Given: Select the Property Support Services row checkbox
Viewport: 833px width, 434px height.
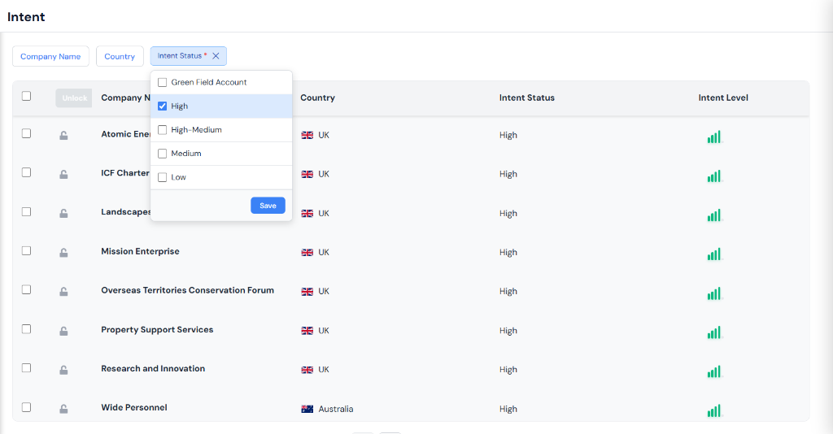Looking at the screenshot, I should (27, 329).
